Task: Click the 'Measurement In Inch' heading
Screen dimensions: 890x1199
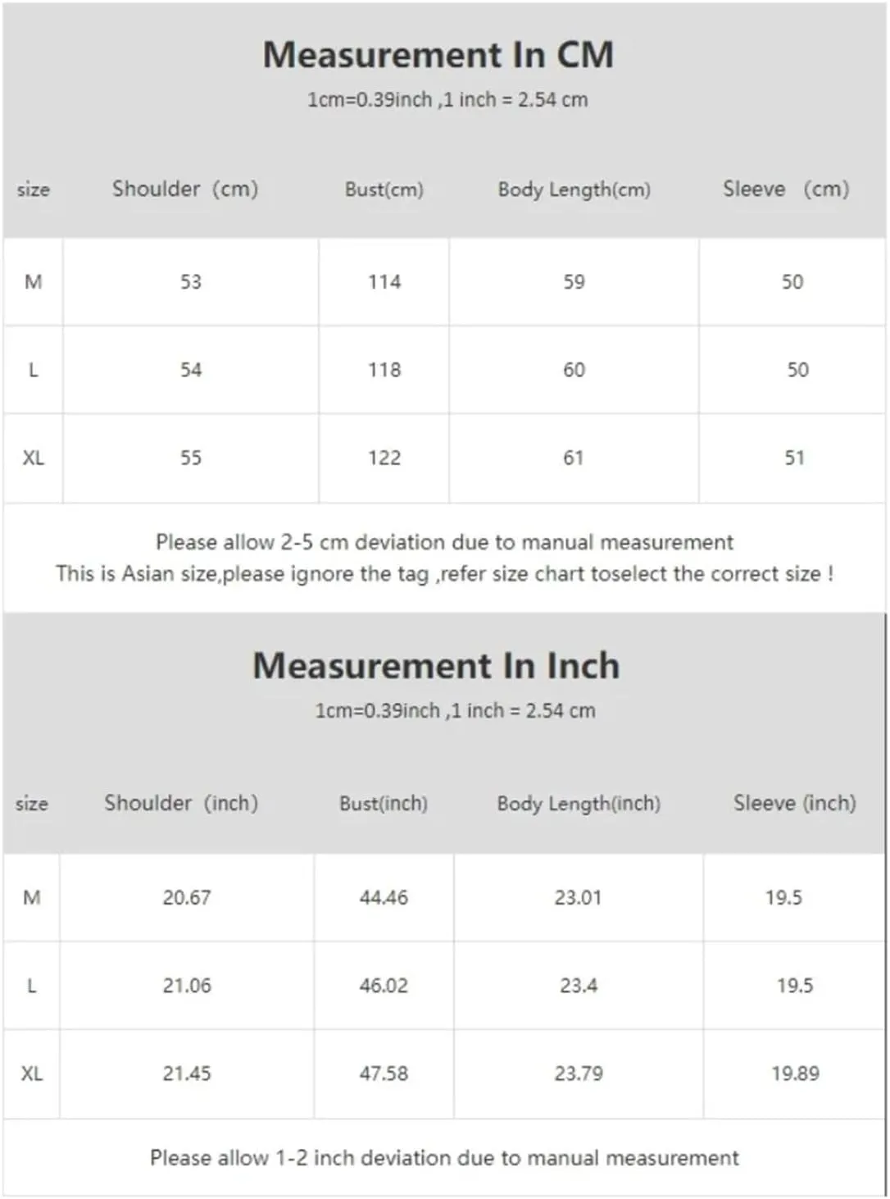Action: tap(436, 665)
